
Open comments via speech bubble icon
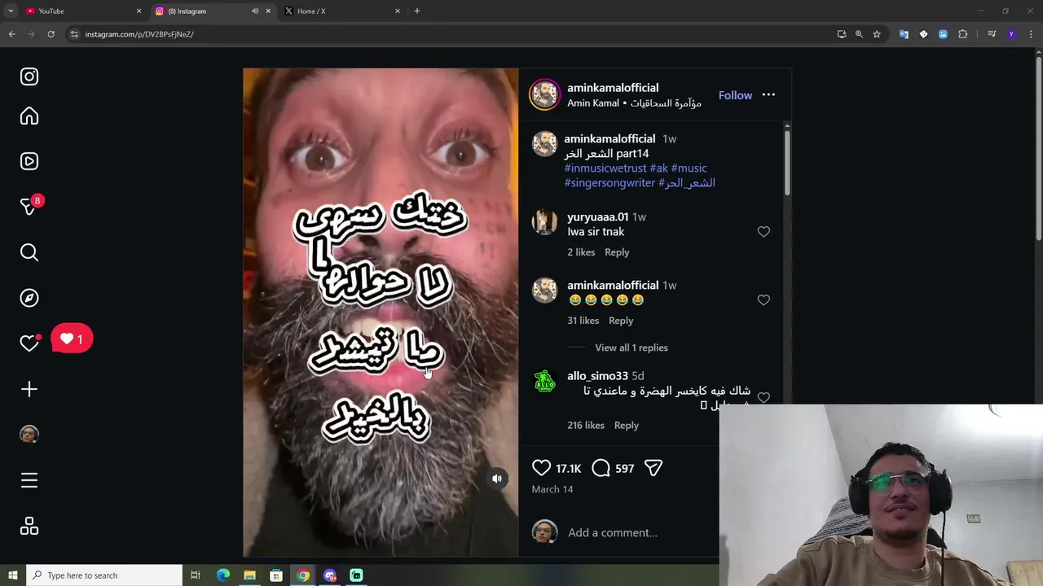tap(601, 468)
